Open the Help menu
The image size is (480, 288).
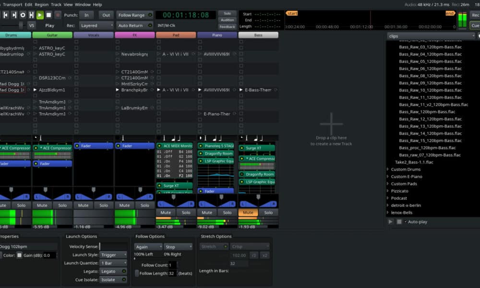click(97, 5)
